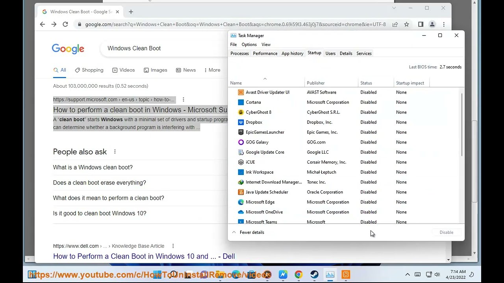Click the Microsoft OneDrive icon
Screen dimensions: 504x283
(x=241, y=212)
